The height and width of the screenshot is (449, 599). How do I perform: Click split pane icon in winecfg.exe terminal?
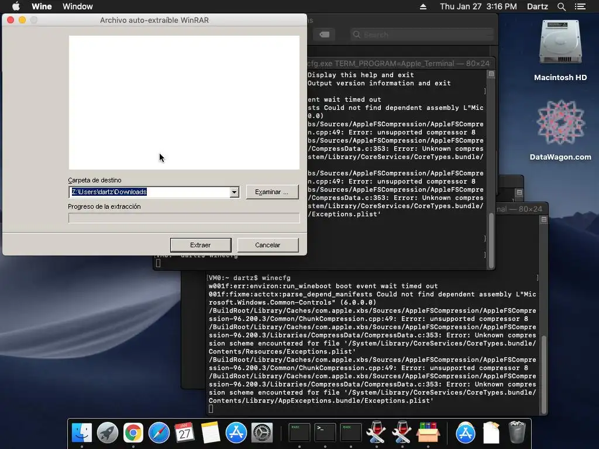tap(491, 74)
